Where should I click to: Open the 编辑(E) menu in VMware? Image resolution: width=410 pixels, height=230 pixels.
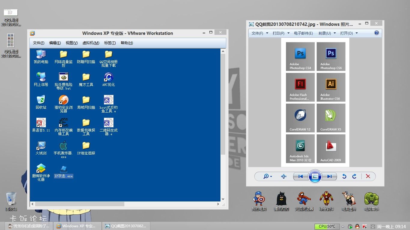tap(55, 43)
